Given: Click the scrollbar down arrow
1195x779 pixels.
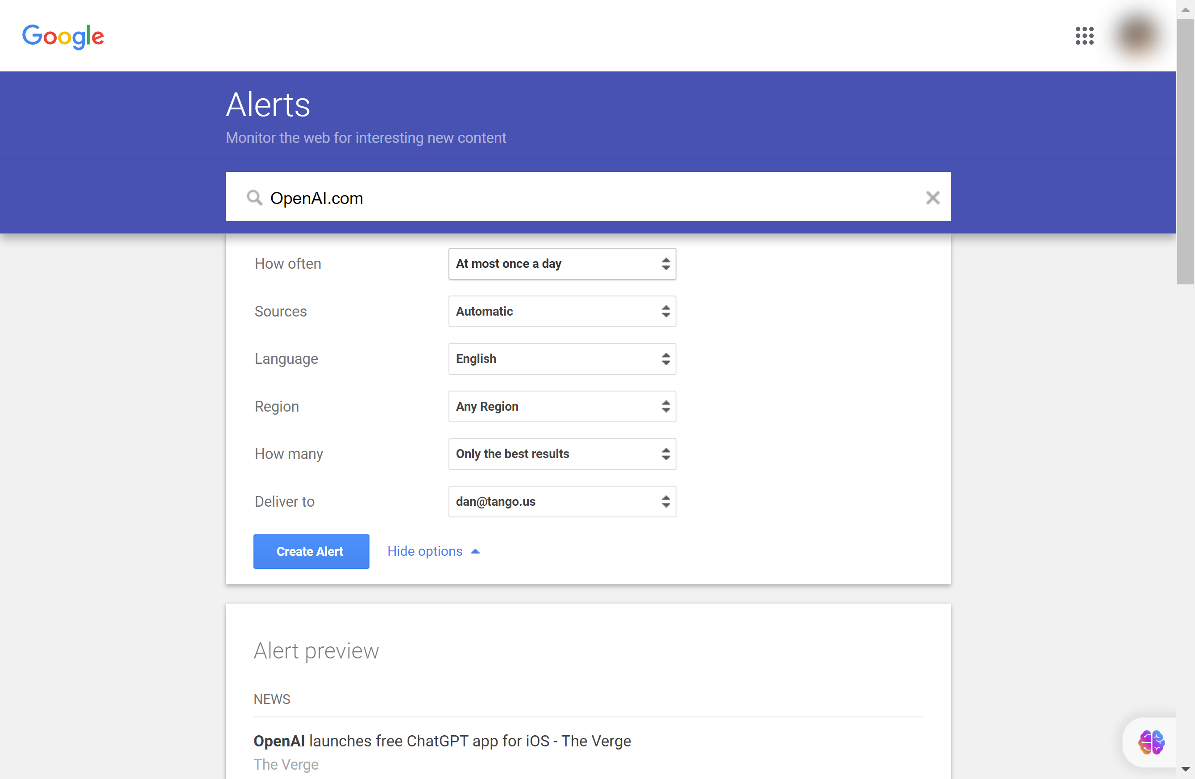Looking at the screenshot, I should point(1185,770).
